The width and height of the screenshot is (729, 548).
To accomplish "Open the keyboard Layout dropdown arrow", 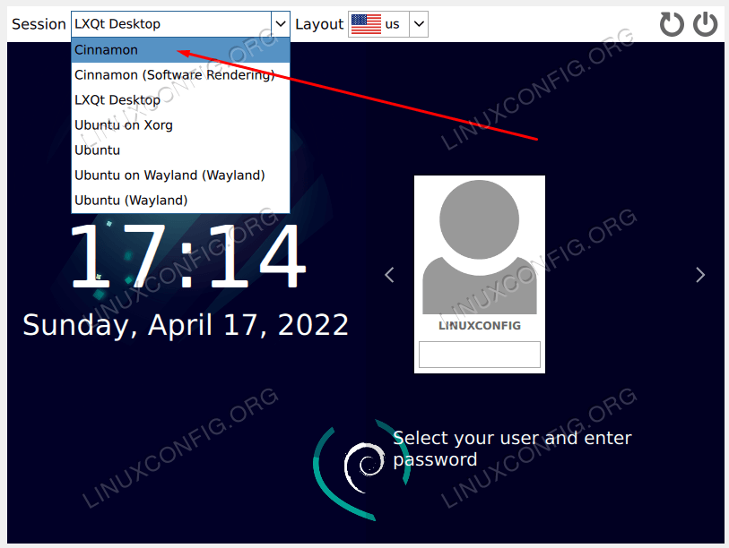I will coord(419,23).
